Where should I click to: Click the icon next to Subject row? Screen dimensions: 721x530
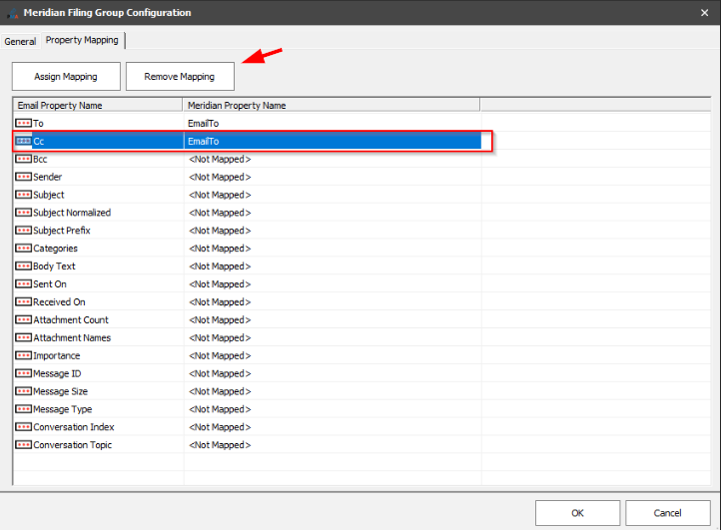tap(23, 195)
